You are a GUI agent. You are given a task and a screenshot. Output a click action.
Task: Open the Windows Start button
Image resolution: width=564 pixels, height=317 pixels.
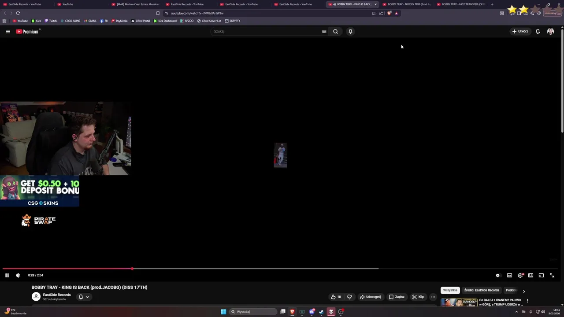[223, 312]
